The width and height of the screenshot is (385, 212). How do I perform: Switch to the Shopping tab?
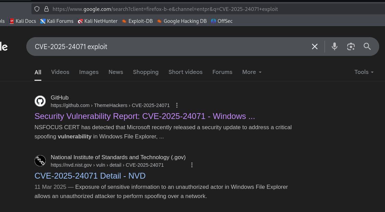pos(146,72)
